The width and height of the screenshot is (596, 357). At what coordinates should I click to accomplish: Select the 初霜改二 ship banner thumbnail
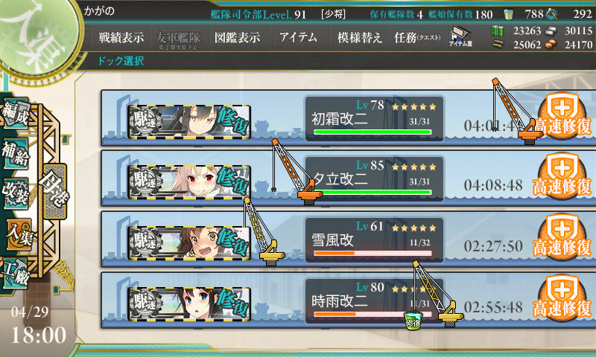coord(189,121)
